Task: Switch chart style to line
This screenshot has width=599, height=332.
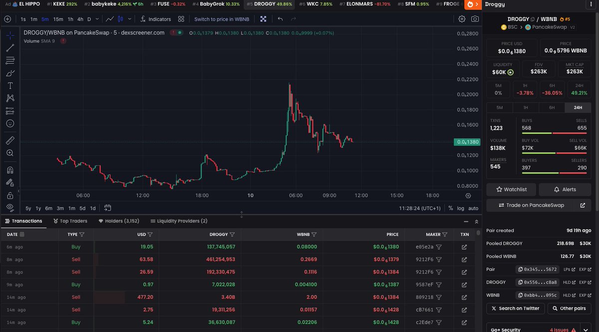Action: [110, 19]
